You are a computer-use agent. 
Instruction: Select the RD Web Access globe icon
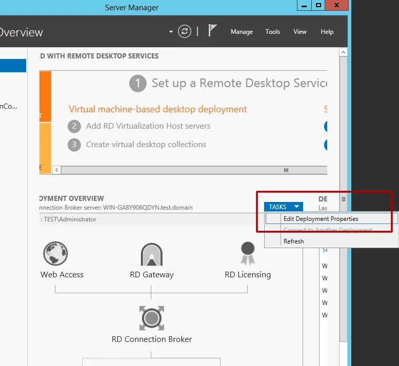(x=55, y=254)
